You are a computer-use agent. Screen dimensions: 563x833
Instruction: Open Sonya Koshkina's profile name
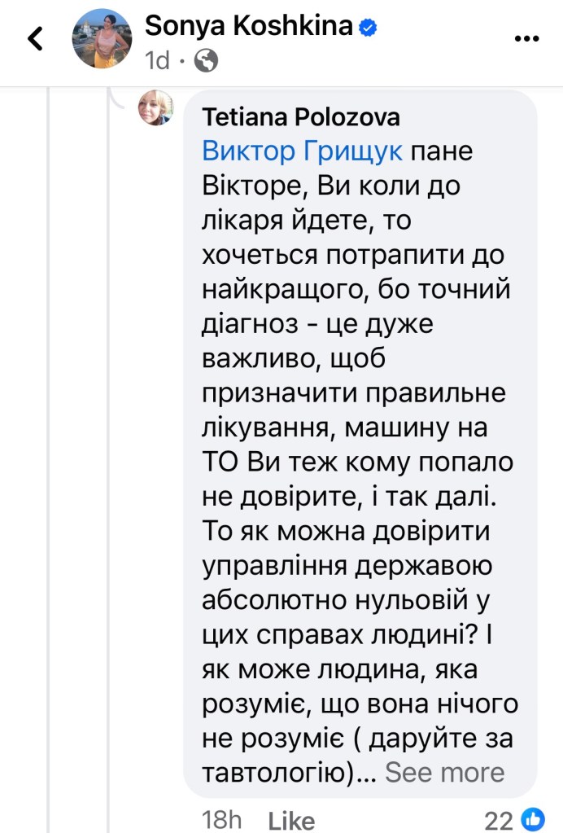(249, 27)
